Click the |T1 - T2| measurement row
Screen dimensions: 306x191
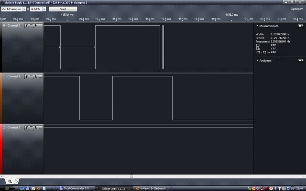pyautogui.click(x=266, y=52)
